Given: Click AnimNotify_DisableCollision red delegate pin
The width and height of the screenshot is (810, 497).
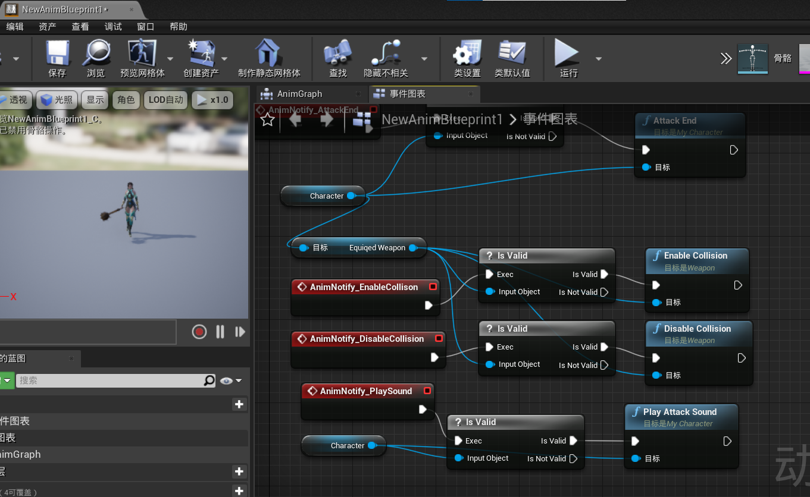Looking at the screenshot, I should point(439,339).
